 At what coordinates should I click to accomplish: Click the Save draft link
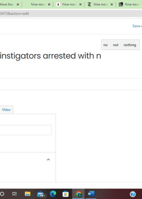[x=137, y=26]
